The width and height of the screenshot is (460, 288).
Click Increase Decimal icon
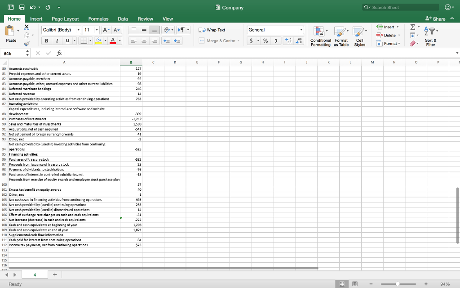(x=289, y=40)
